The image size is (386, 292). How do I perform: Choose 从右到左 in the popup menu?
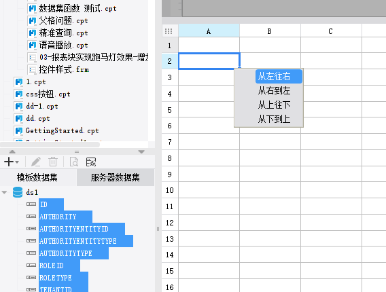click(x=274, y=90)
